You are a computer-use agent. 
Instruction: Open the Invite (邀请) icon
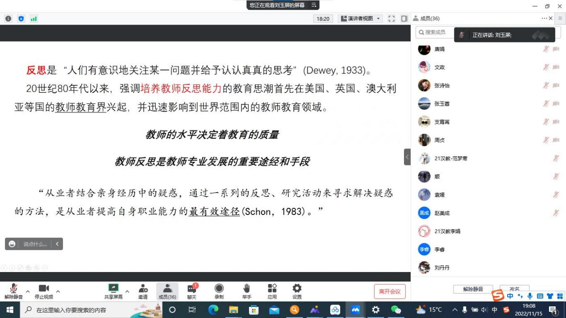[143, 291]
